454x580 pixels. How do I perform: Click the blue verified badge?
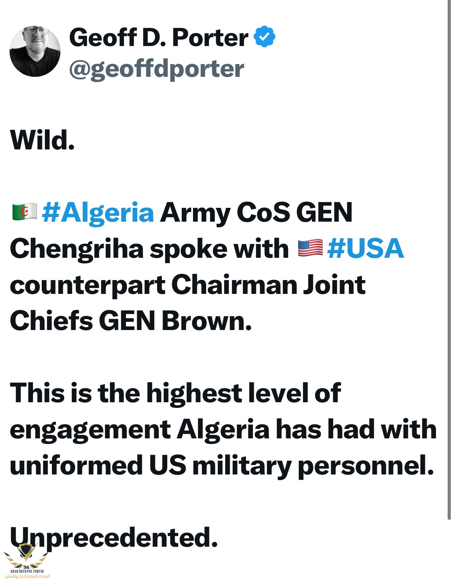tap(265, 36)
